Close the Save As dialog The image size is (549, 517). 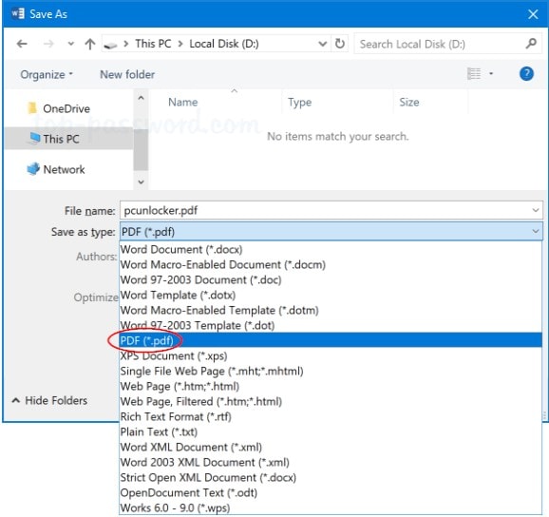[x=533, y=14]
